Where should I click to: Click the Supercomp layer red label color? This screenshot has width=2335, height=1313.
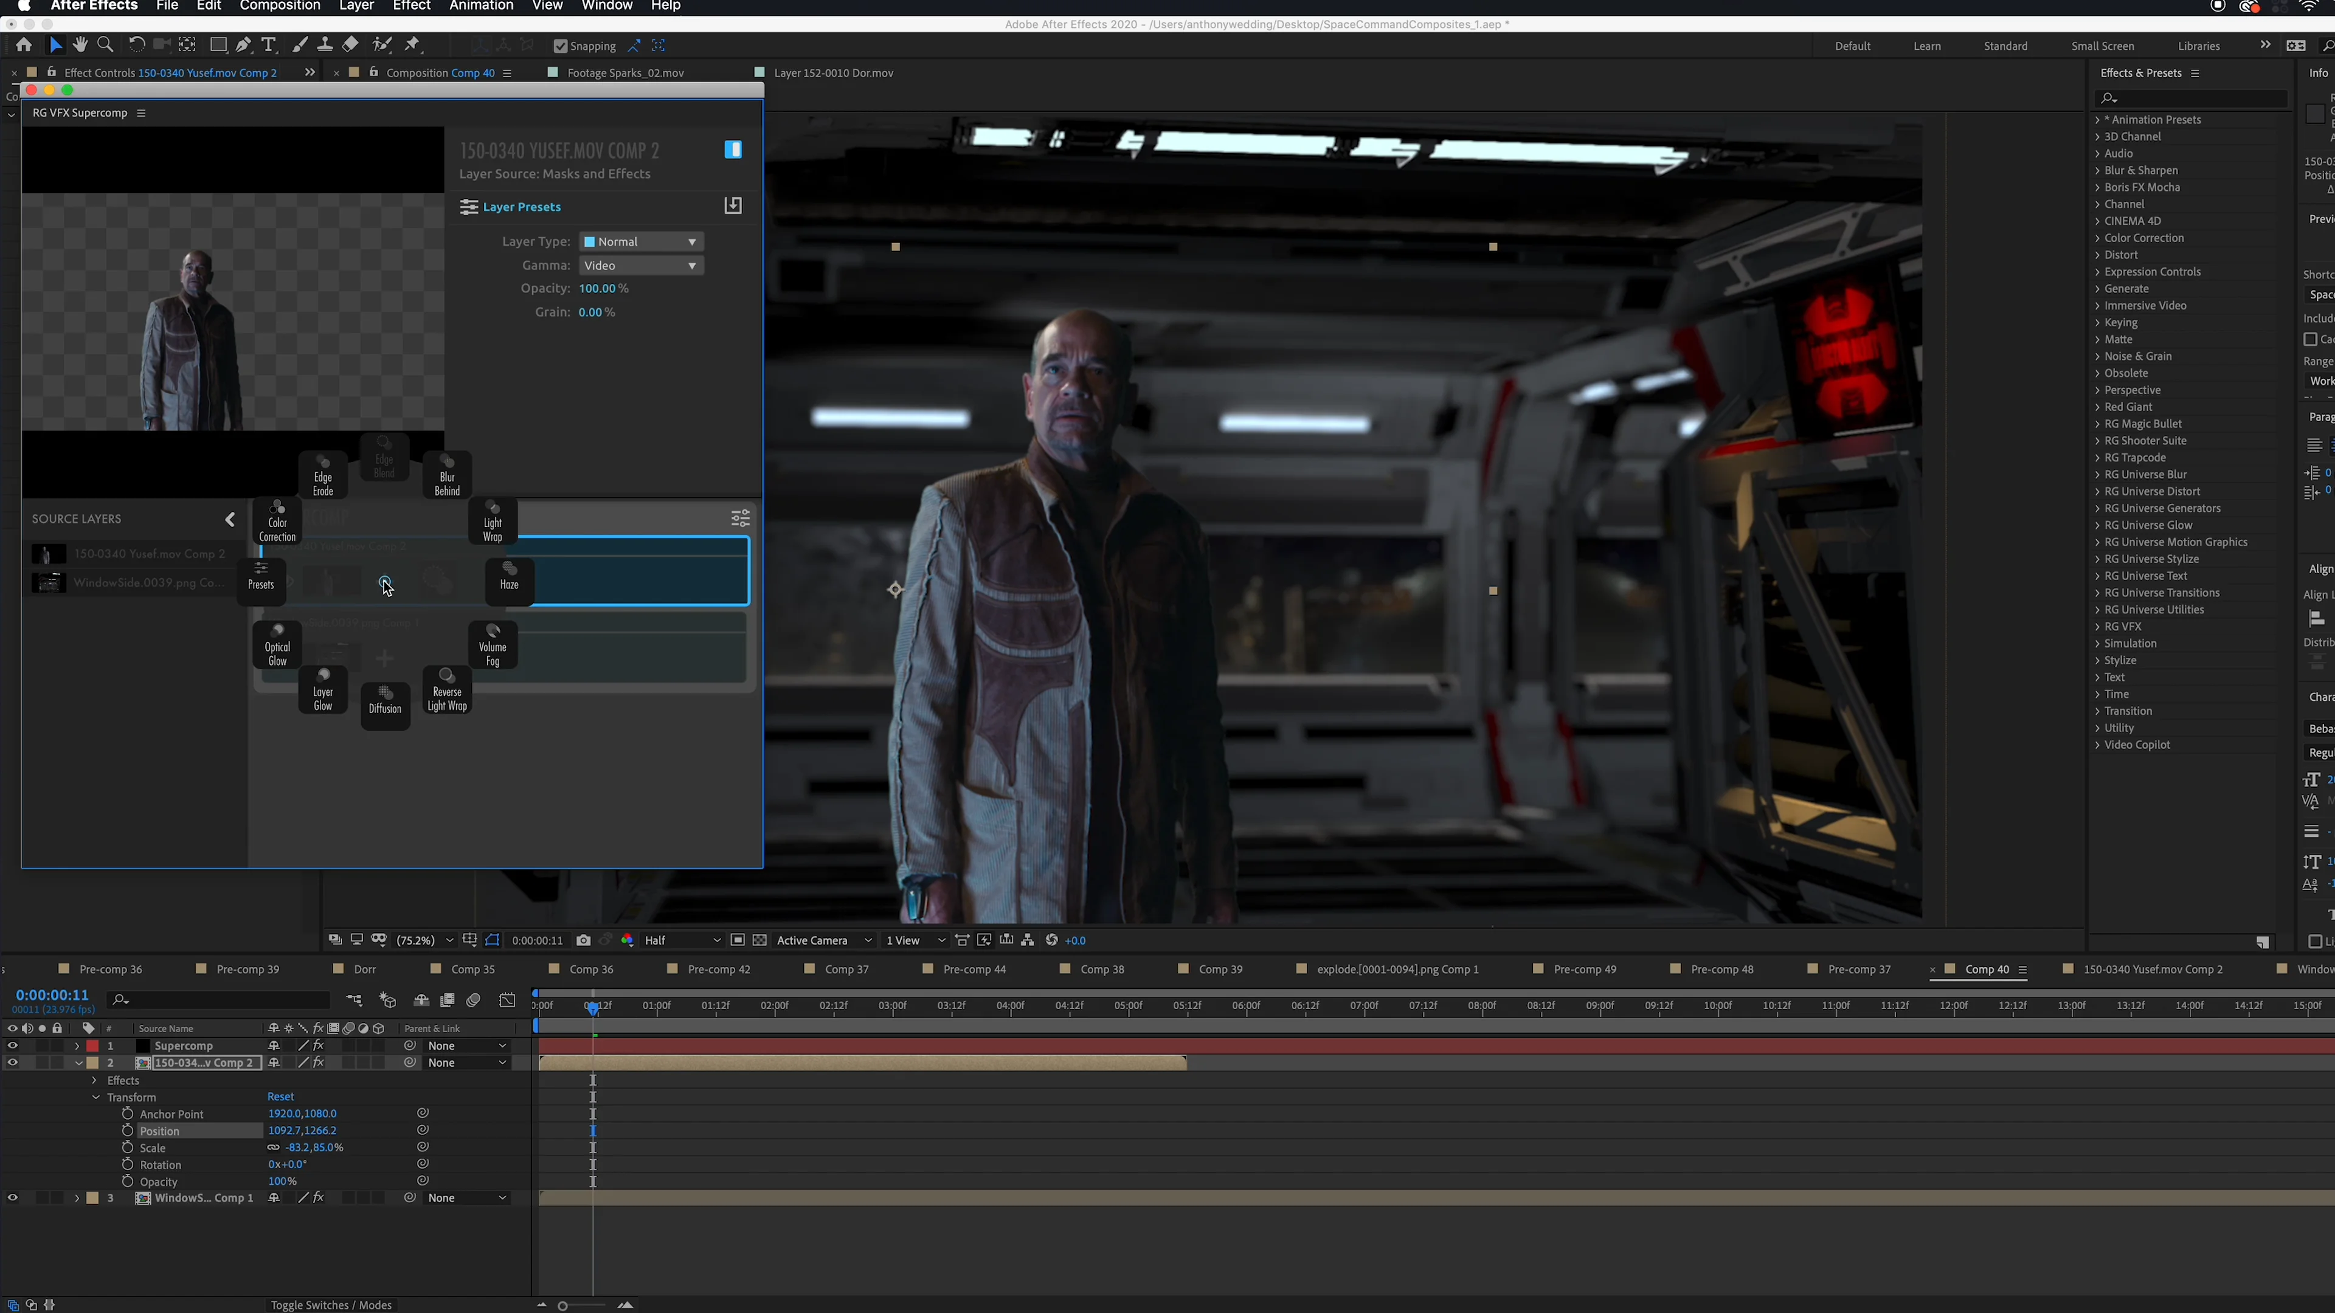tap(92, 1046)
